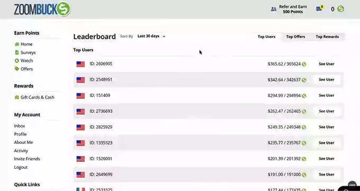Viewport: 360px width, 191px height.
Task: Click the text ID: 2736693
Action: pos(101,111)
